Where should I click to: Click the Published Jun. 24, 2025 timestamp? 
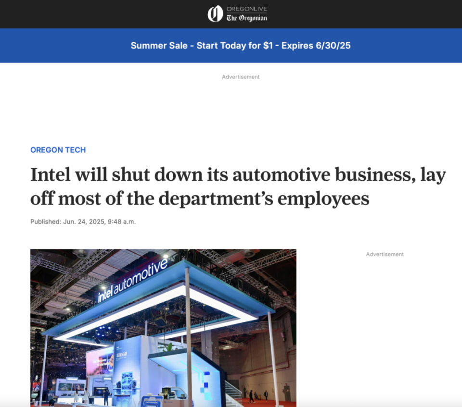(83, 222)
